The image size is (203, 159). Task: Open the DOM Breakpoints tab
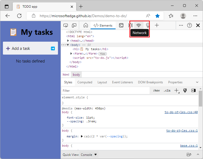coord(150,82)
